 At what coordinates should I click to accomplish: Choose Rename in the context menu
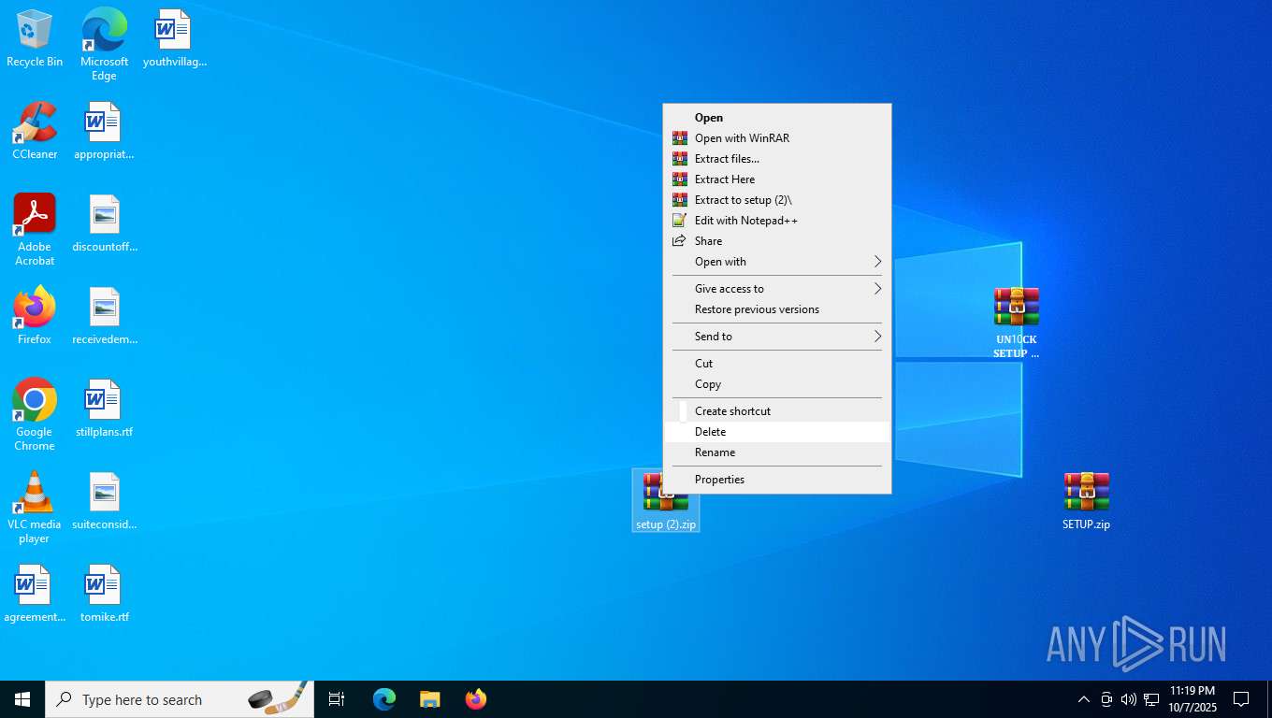(x=777, y=452)
